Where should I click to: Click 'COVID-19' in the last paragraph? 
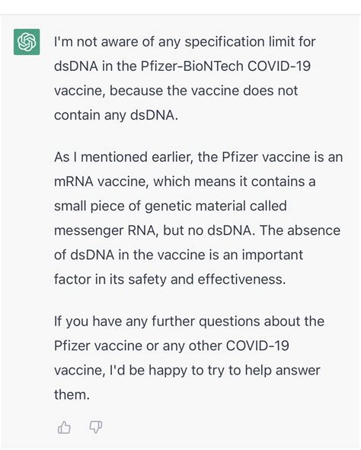[x=257, y=346]
